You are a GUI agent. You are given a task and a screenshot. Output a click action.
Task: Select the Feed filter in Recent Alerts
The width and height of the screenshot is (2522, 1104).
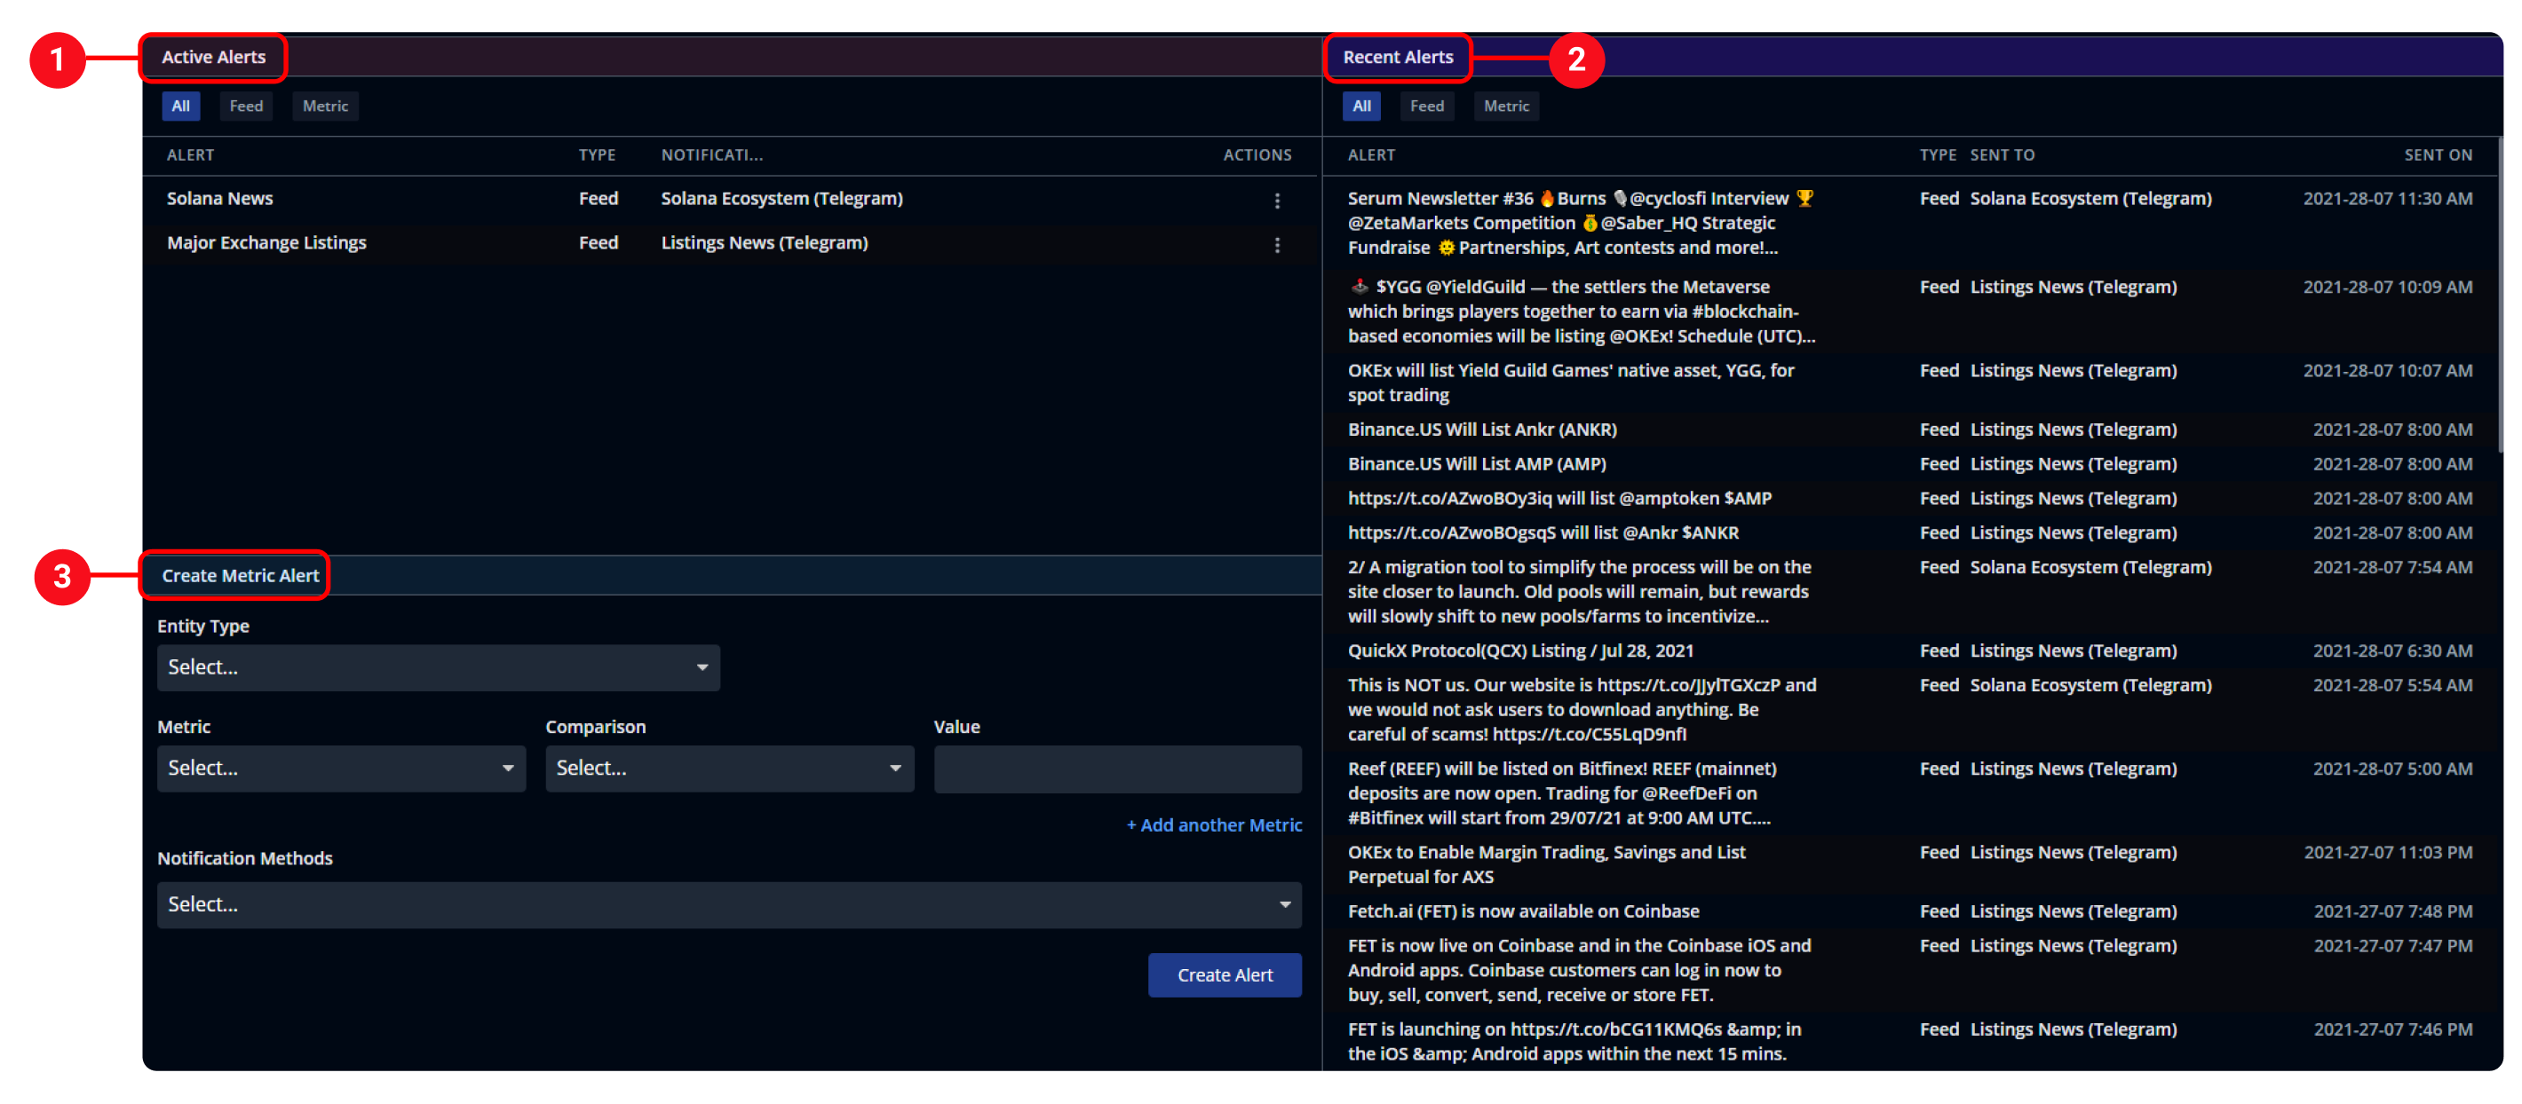(x=1426, y=106)
